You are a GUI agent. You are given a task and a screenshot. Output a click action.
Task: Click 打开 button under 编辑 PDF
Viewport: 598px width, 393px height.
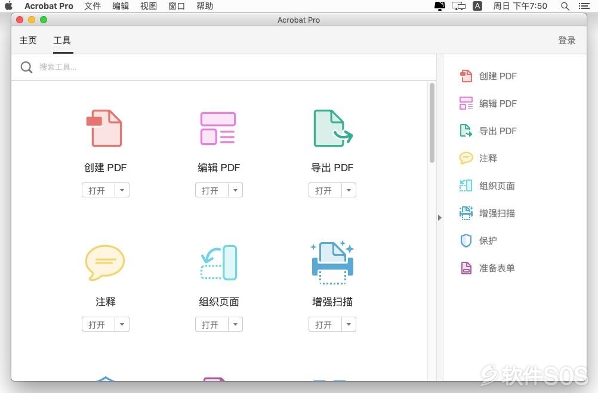point(212,190)
